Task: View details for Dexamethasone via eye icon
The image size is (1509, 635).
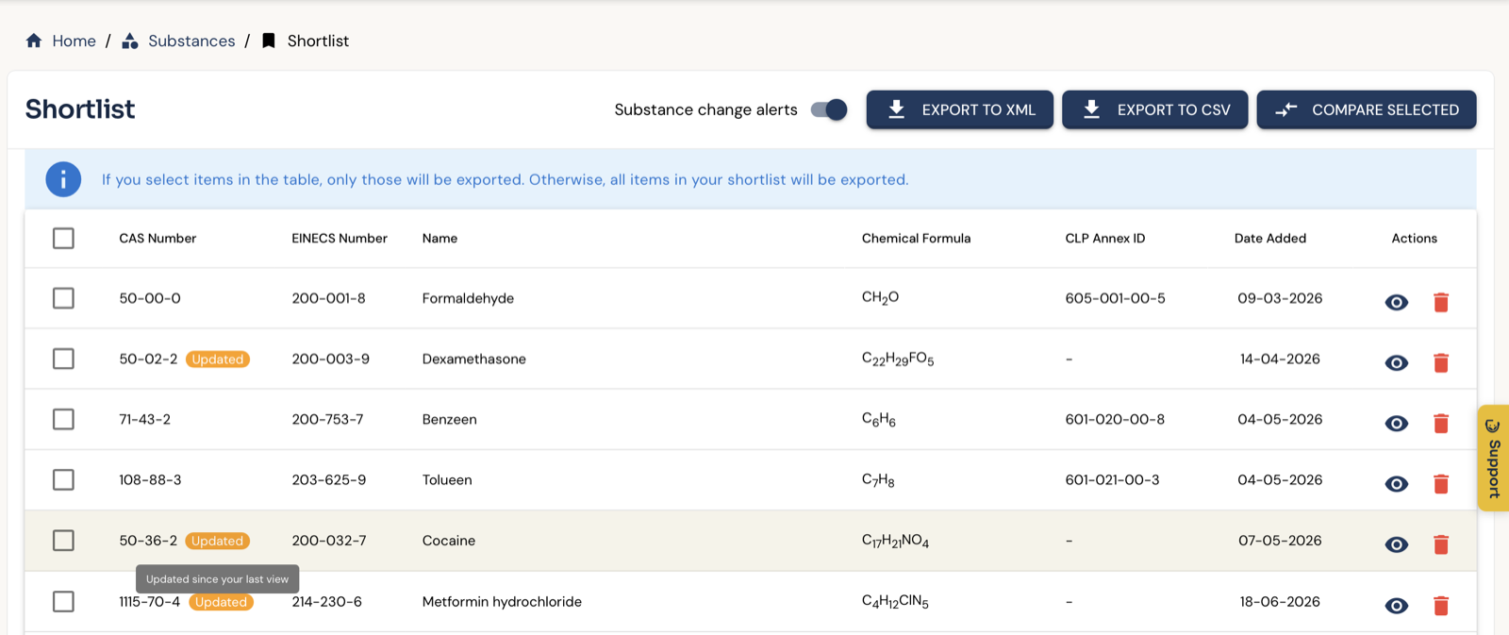Action: coord(1397,362)
